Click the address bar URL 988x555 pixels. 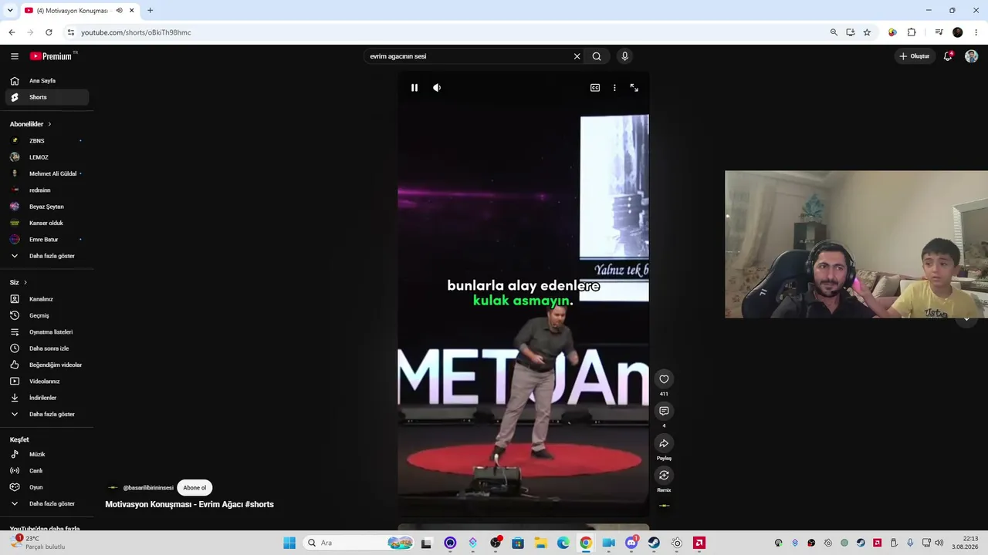point(136,32)
